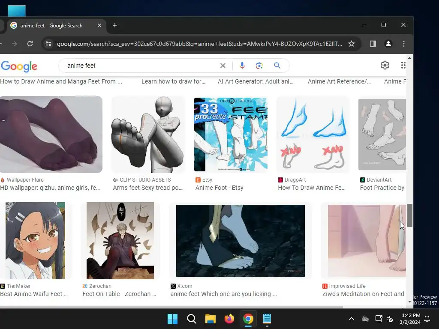Open 'How To Draw Anime Fe...' DragoArt link
This screenshot has height=329, width=439.
click(312, 188)
